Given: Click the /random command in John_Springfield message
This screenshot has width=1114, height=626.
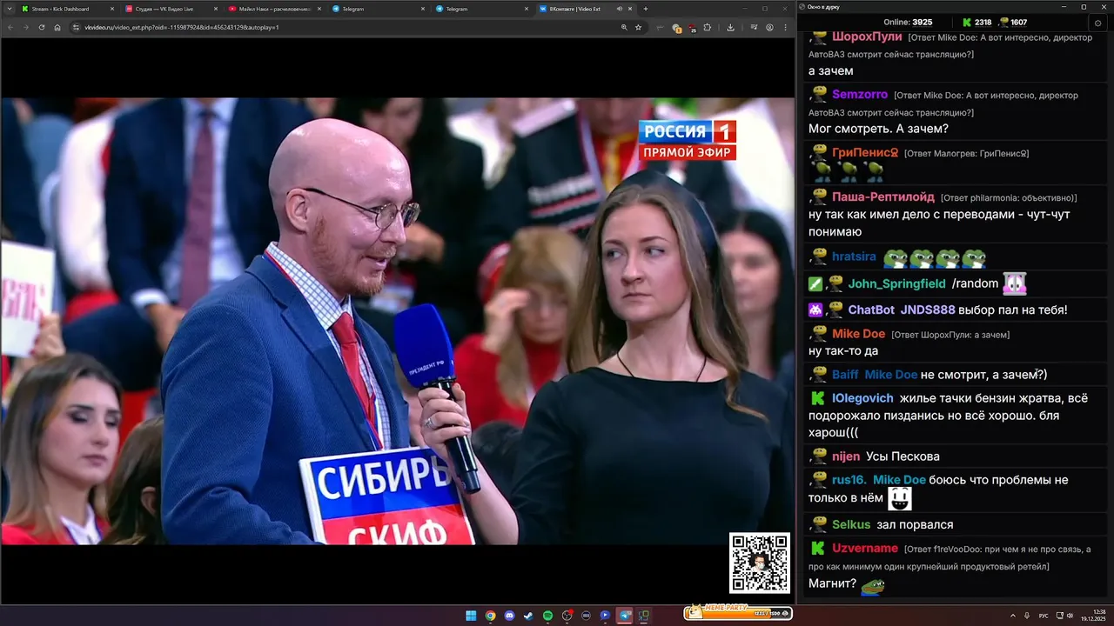Looking at the screenshot, I should [x=975, y=283].
